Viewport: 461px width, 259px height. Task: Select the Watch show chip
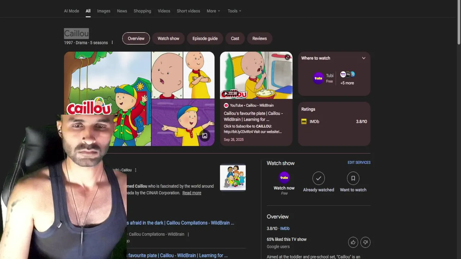click(x=168, y=38)
